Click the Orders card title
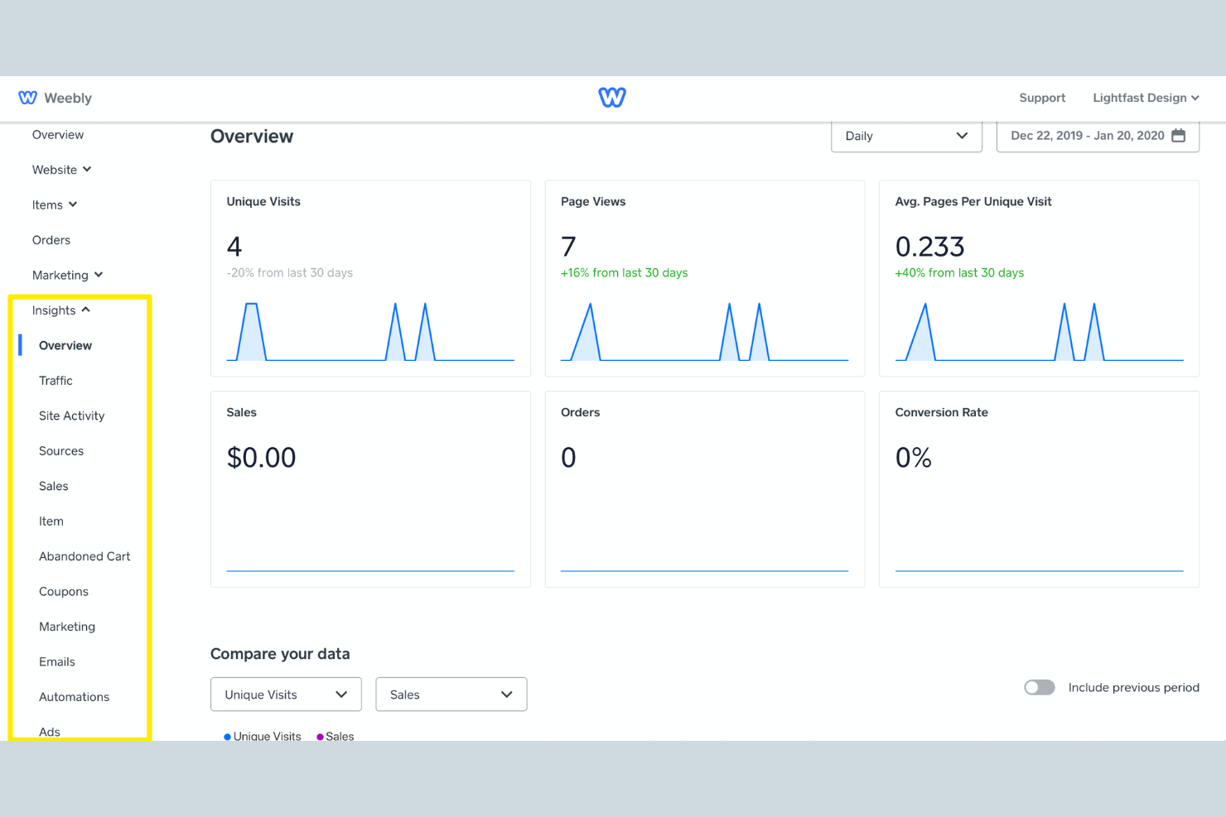 580,412
